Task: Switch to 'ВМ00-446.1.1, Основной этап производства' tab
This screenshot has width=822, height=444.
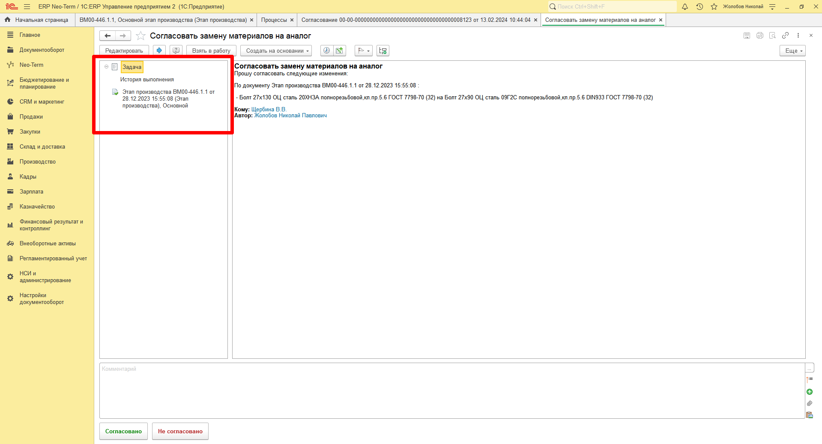Action: [x=163, y=20]
